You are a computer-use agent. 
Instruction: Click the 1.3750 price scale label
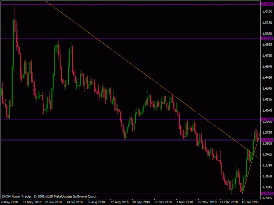click(267, 132)
